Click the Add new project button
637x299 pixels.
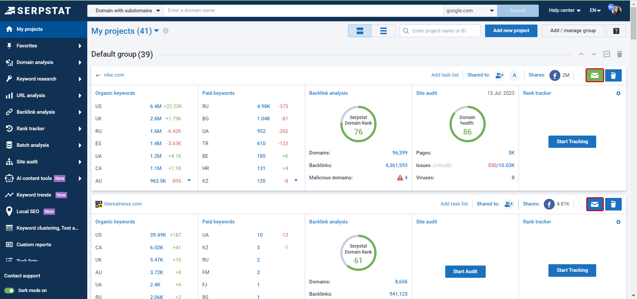coord(511,31)
